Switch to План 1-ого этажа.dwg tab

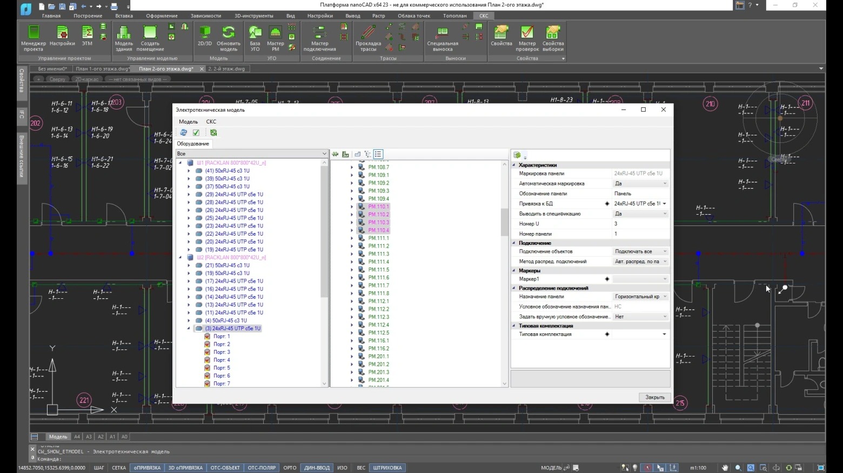pos(102,69)
